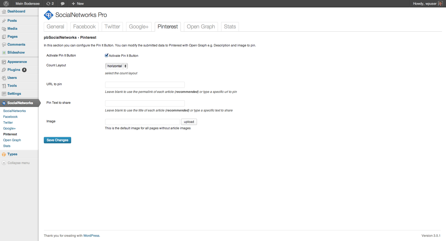Click the Tools icon in sidebar

(4, 86)
